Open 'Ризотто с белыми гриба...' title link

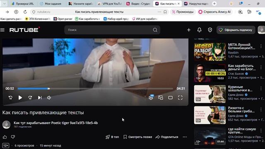241,109
